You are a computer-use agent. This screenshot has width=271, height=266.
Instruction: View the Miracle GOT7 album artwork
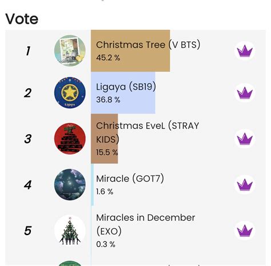click(70, 185)
